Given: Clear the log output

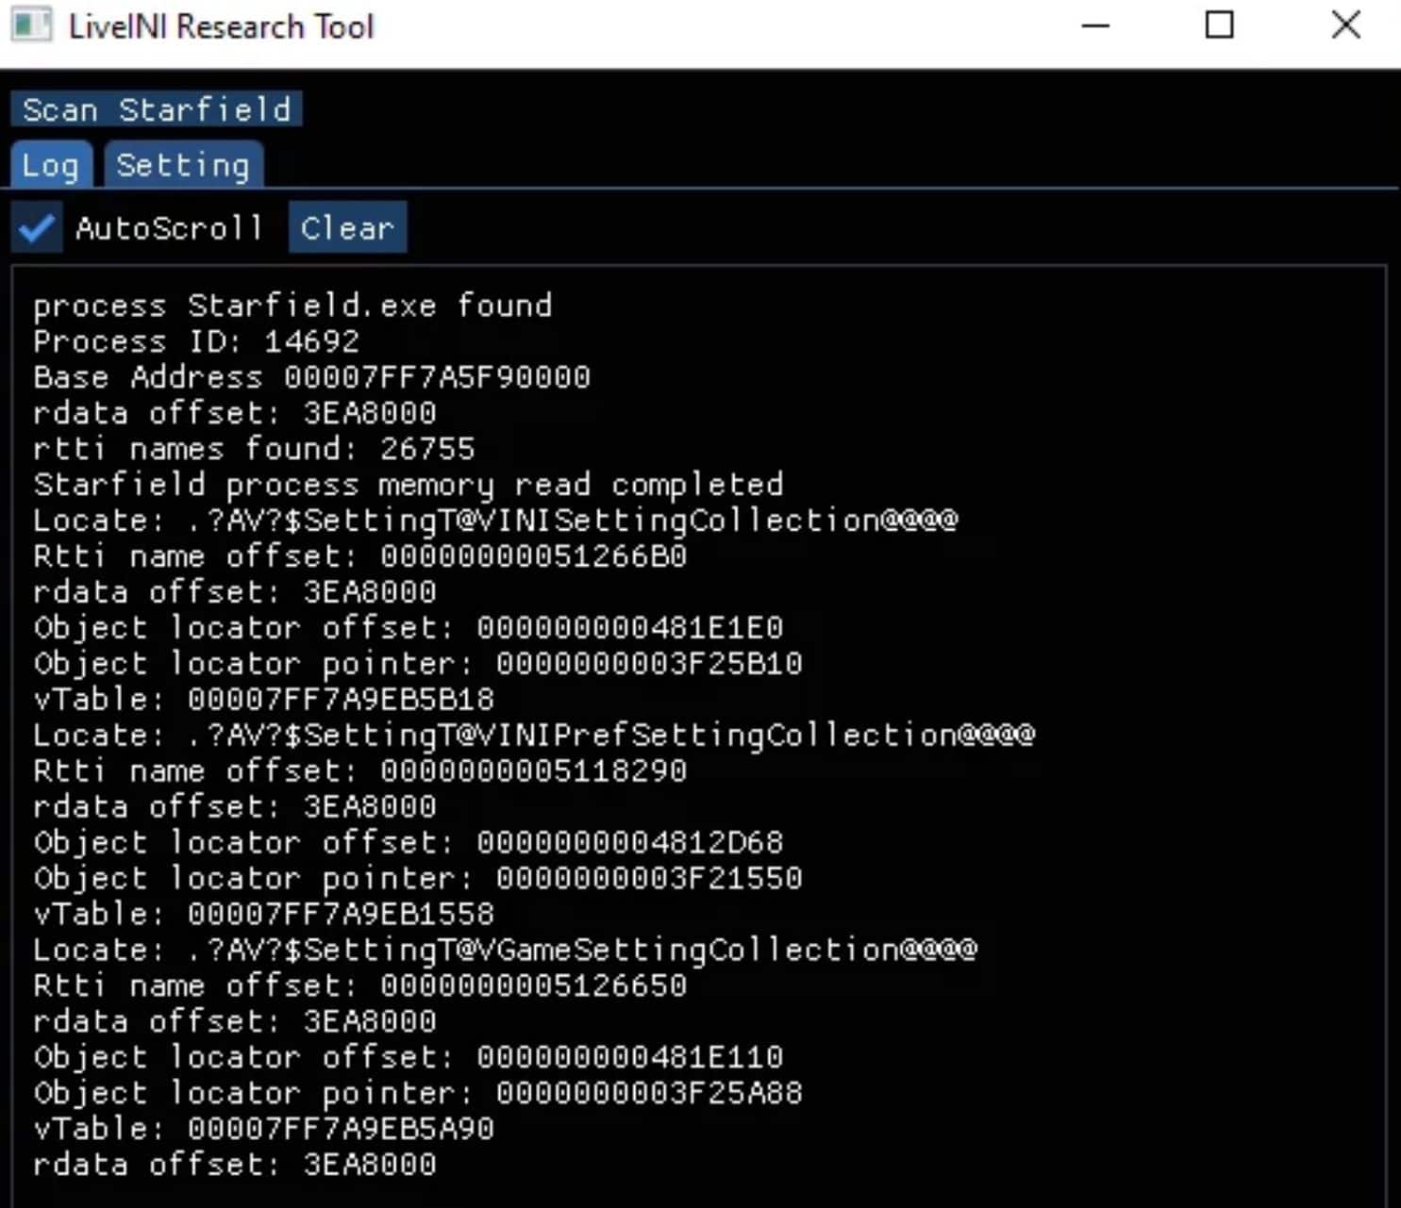Looking at the screenshot, I should tap(347, 227).
